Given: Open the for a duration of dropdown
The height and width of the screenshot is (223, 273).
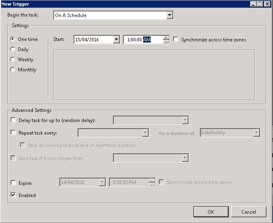Looking at the screenshot, I should (256, 133).
